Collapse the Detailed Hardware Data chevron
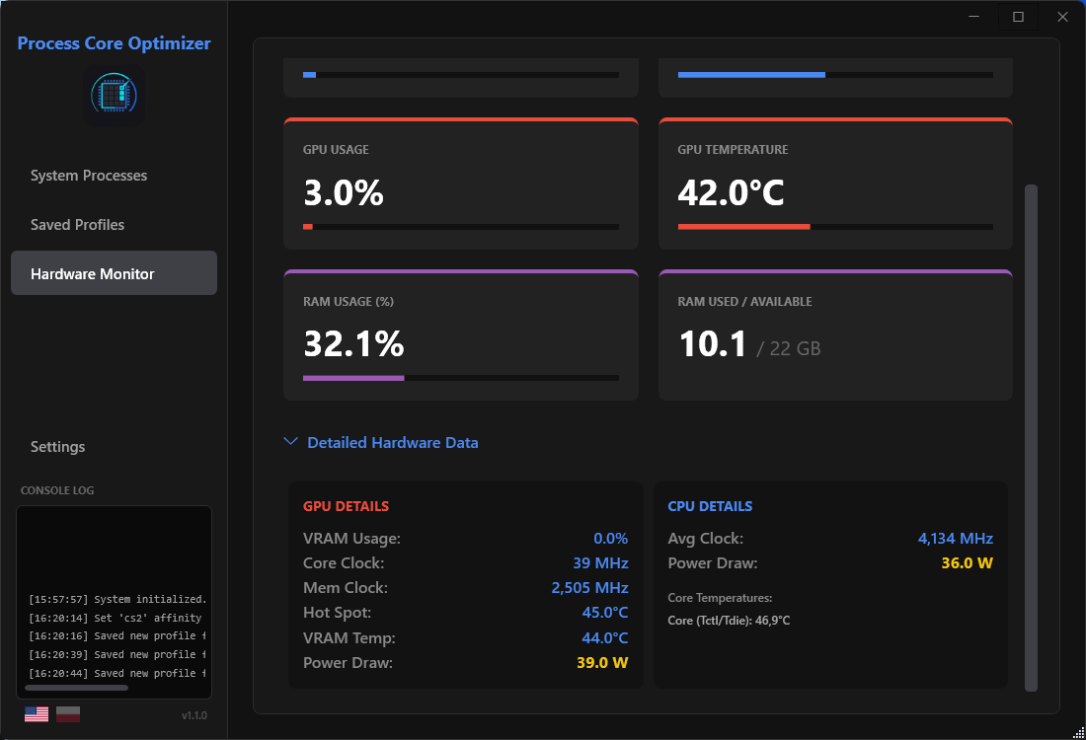Image resolution: width=1086 pixels, height=740 pixels. 291,442
